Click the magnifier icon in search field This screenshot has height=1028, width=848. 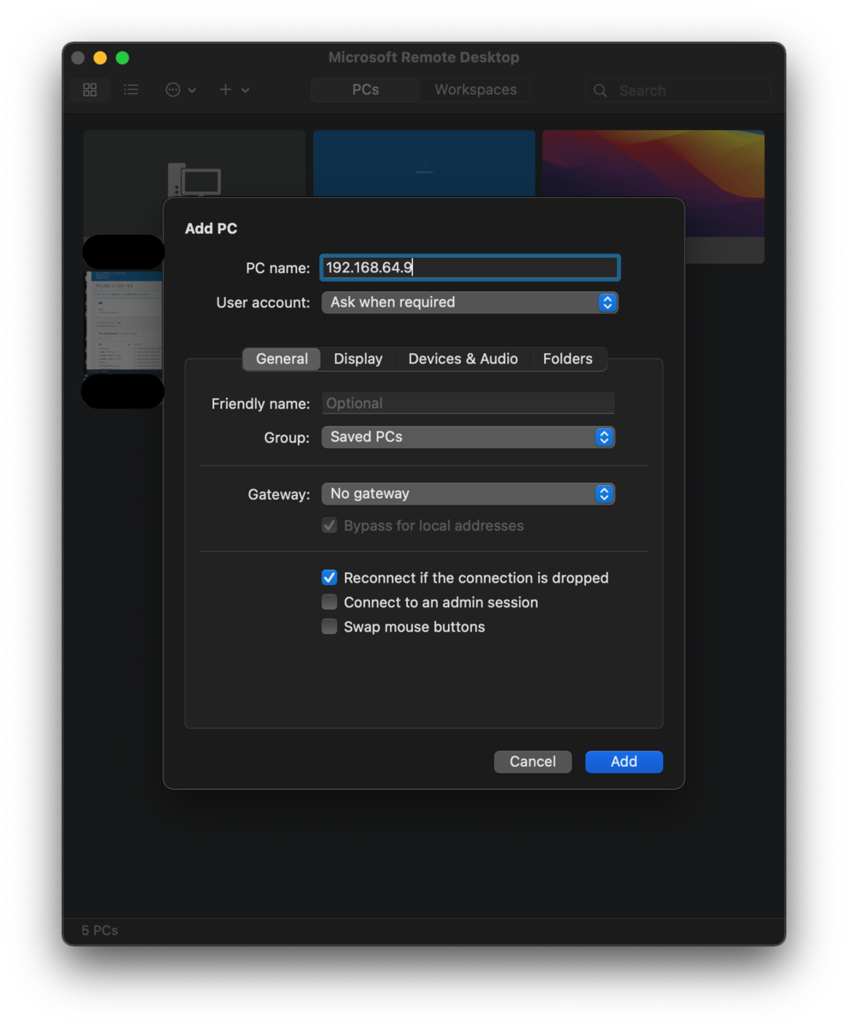(600, 91)
